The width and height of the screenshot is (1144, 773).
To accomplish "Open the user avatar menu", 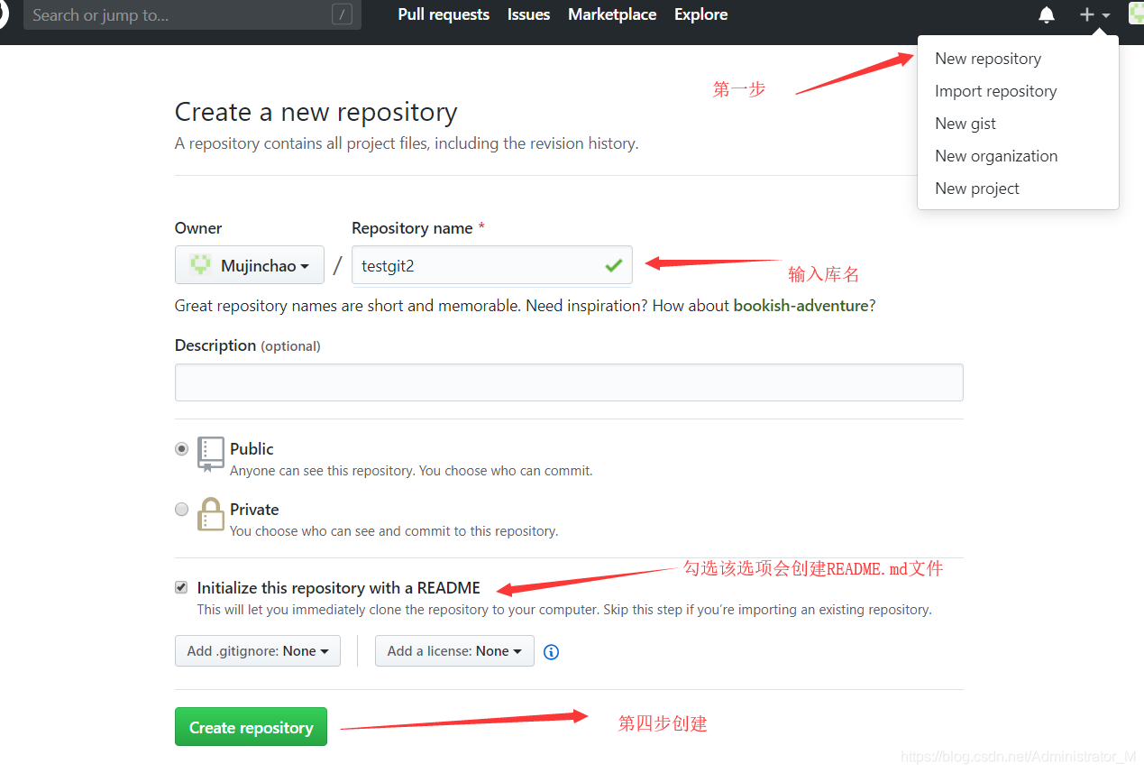I will click(1136, 14).
